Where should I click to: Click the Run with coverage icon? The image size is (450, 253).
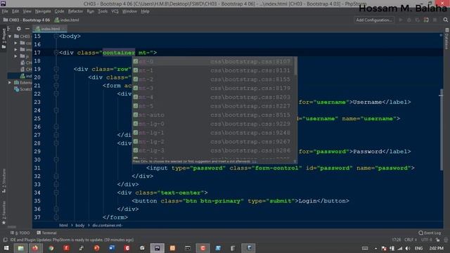coord(417,20)
